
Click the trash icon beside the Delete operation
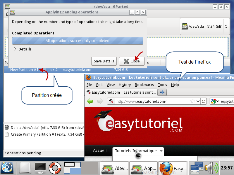pos(7,127)
